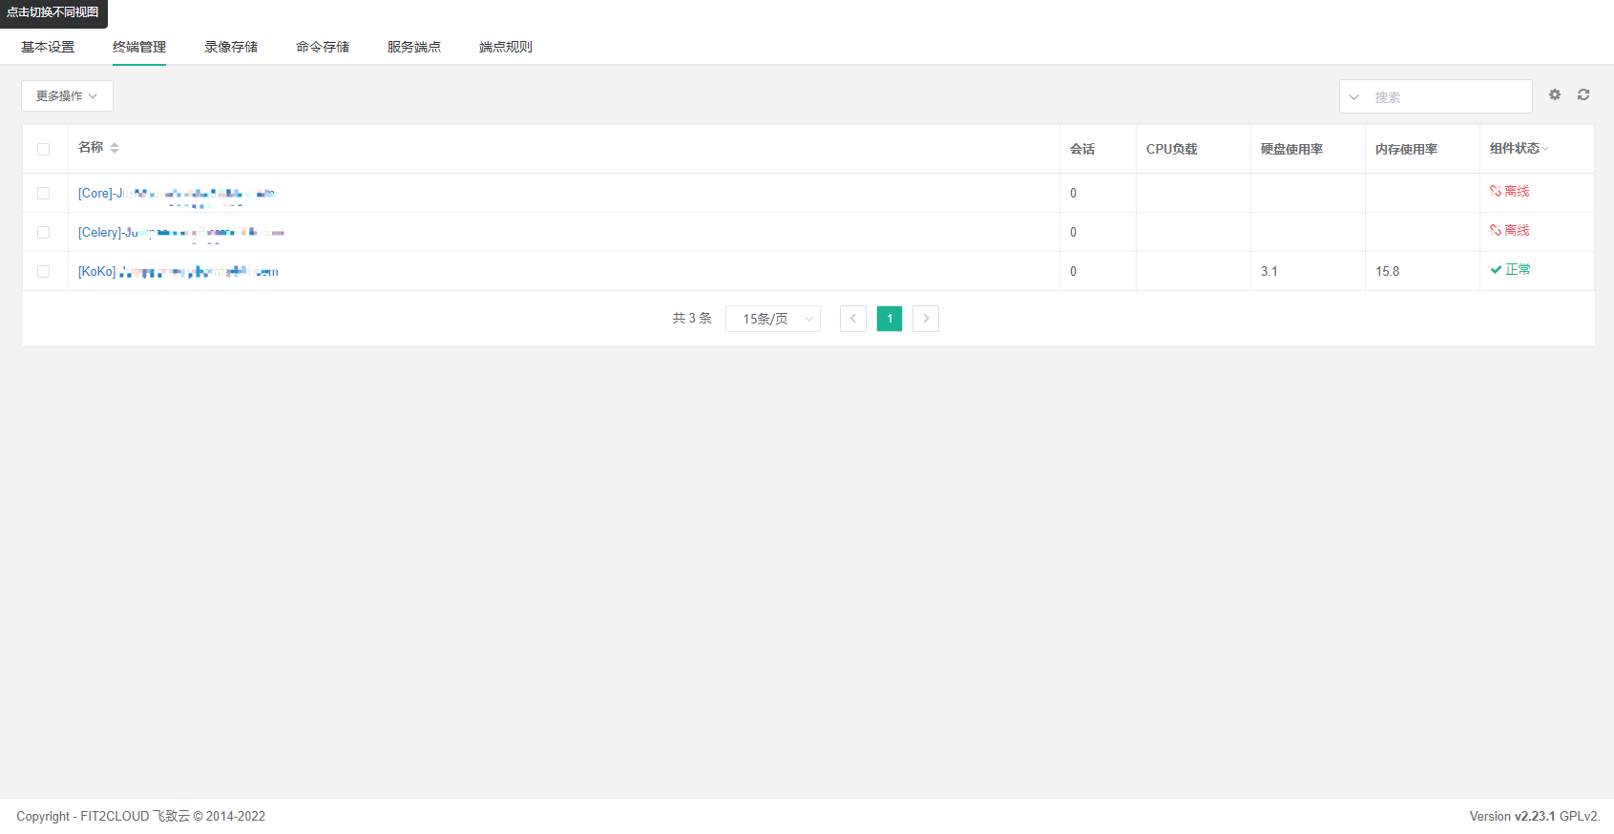The width and height of the screenshot is (1614, 834).
Task: Switch to the 基本设置 tab
Action: pyautogui.click(x=48, y=47)
